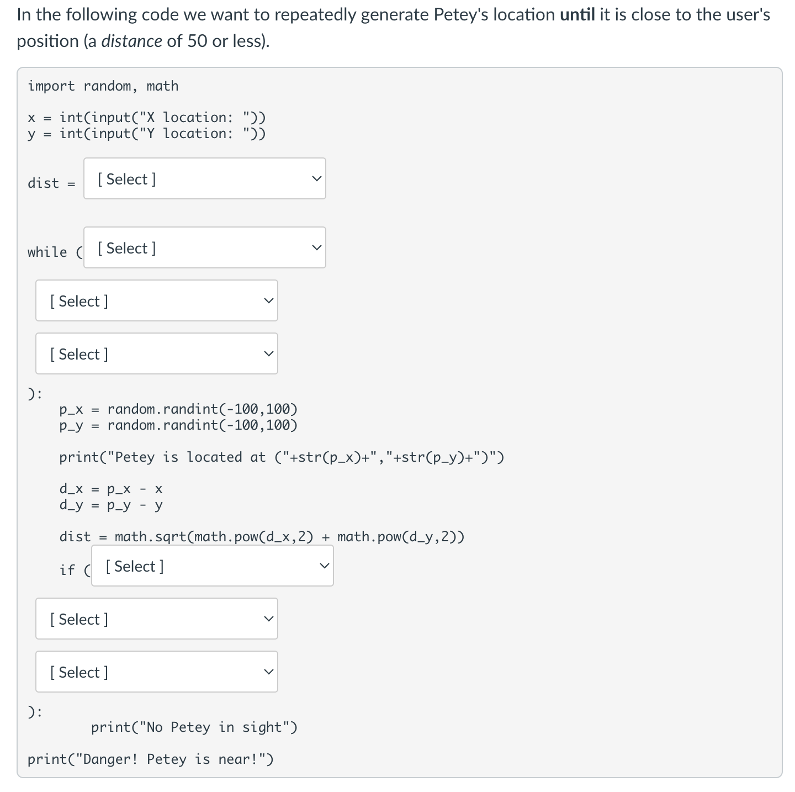This screenshot has width=795, height=792.
Task: Open the while condition dropdown
Action: click(204, 247)
